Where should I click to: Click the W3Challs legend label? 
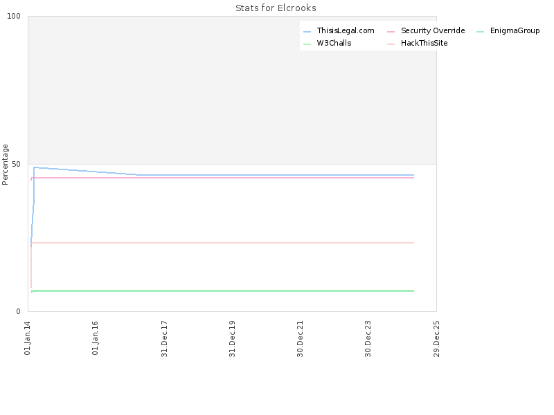334,43
